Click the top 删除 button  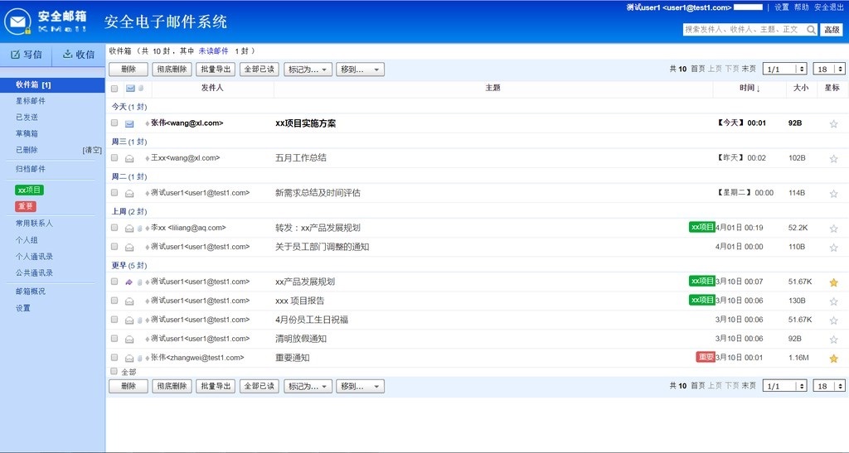[x=129, y=70]
